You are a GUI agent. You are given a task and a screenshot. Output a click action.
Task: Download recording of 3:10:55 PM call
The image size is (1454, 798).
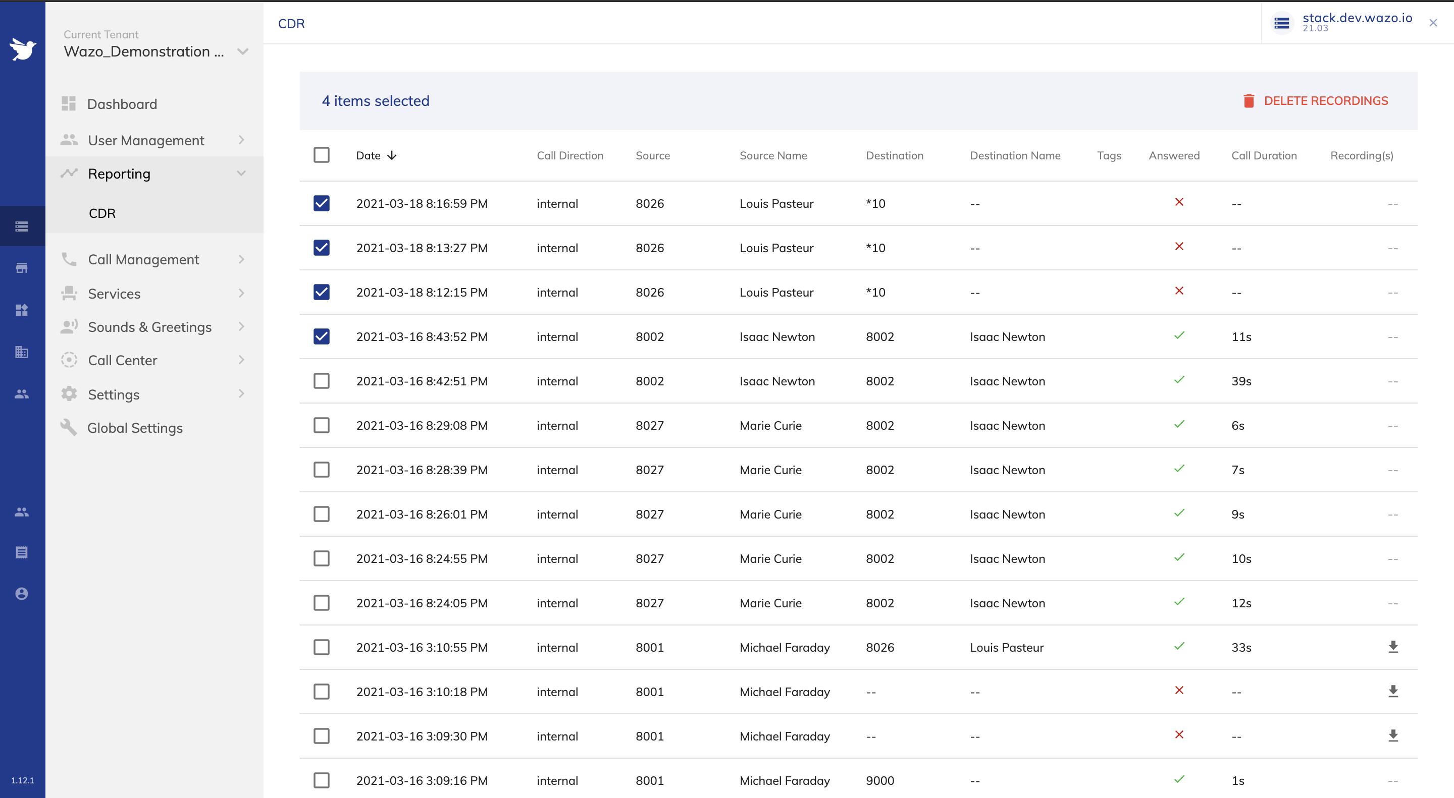point(1393,647)
